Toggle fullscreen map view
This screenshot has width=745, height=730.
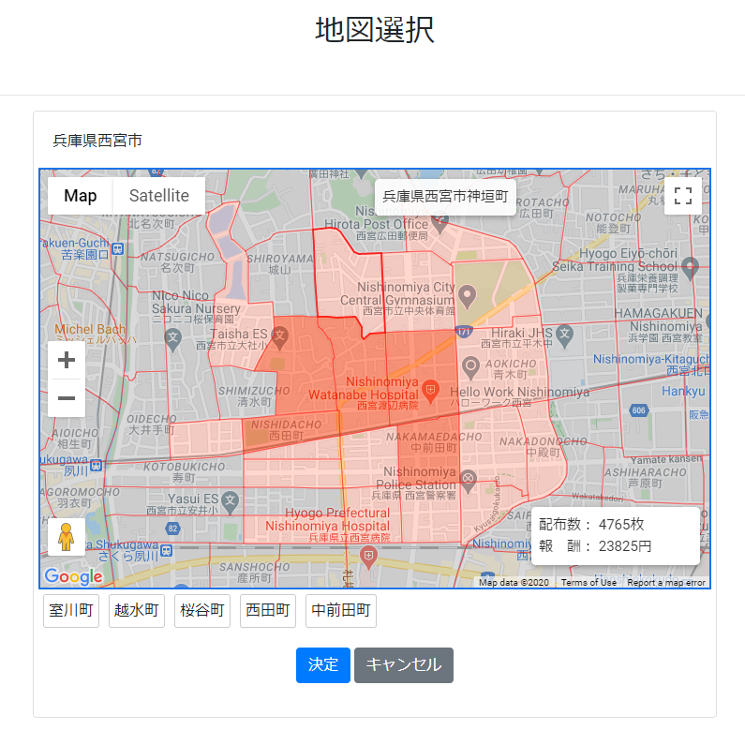click(683, 196)
